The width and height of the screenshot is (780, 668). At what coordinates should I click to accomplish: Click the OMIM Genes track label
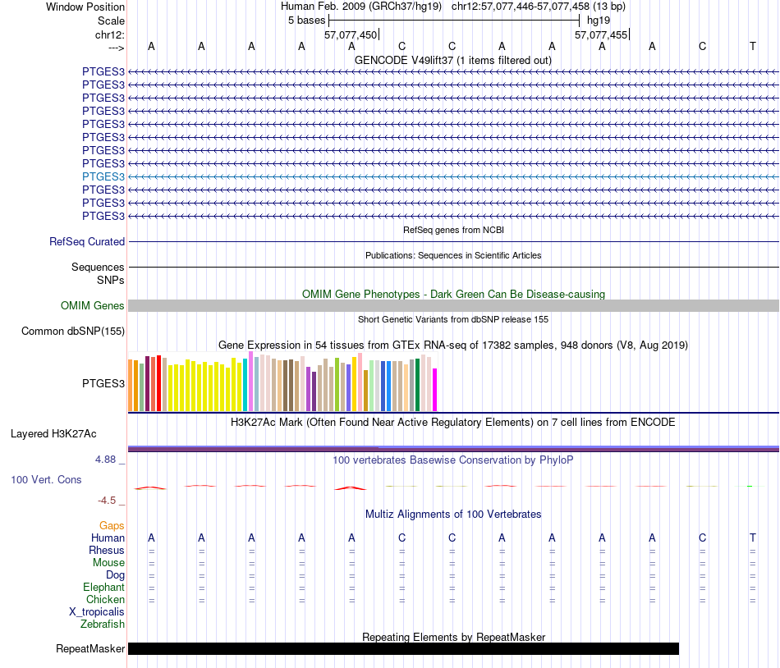pos(93,305)
